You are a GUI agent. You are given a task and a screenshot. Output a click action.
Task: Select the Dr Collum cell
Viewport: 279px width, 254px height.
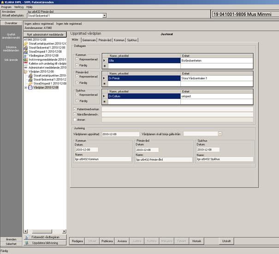click(144, 96)
